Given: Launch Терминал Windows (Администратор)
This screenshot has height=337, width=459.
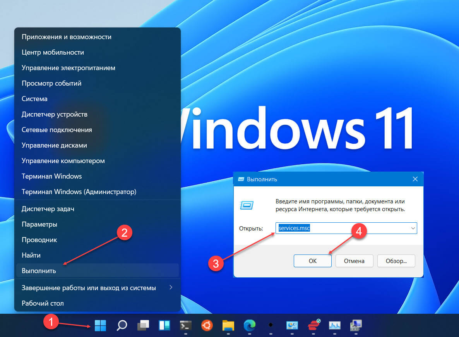Looking at the screenshot, I should (97, 192).
